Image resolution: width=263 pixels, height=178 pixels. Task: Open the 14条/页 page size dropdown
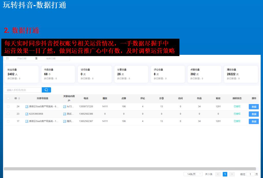tap(193, 174)
